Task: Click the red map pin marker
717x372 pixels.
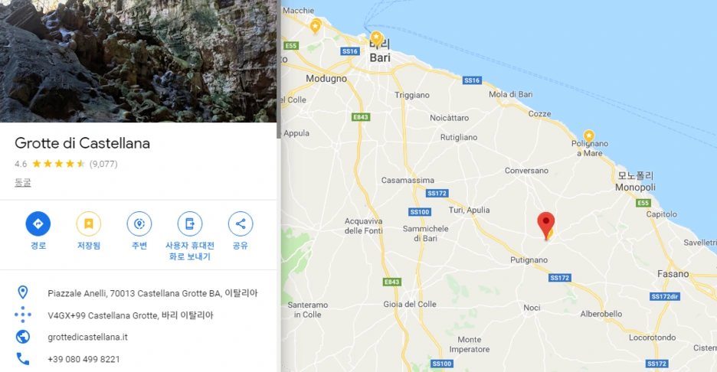Action: coord(546,225)
